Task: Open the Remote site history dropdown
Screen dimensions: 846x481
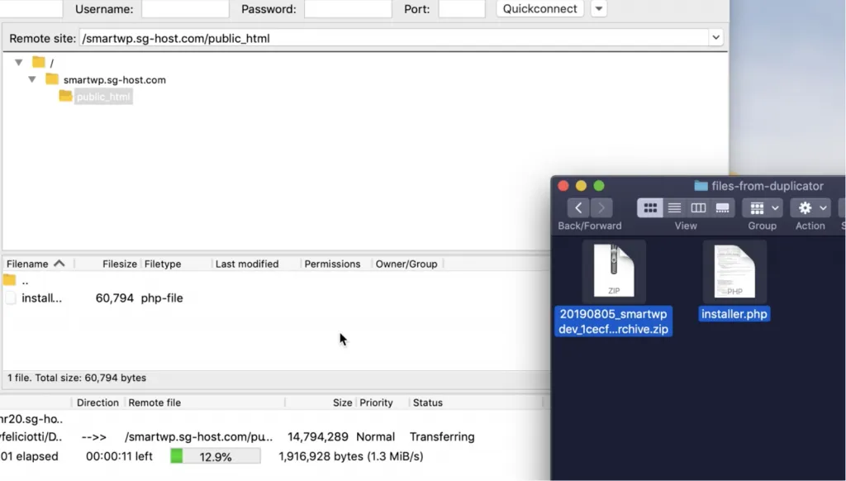Action: [x=716, y=37]
